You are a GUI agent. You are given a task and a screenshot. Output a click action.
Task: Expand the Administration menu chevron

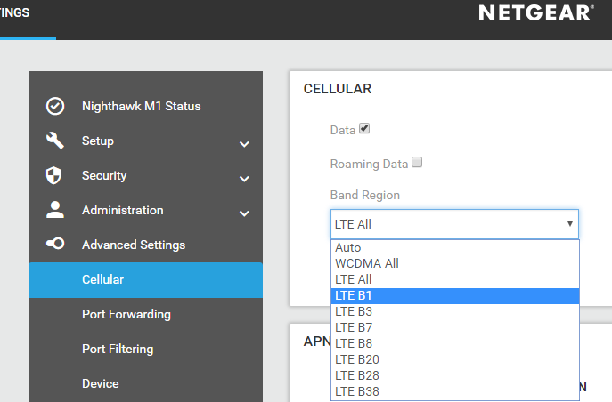244,213
